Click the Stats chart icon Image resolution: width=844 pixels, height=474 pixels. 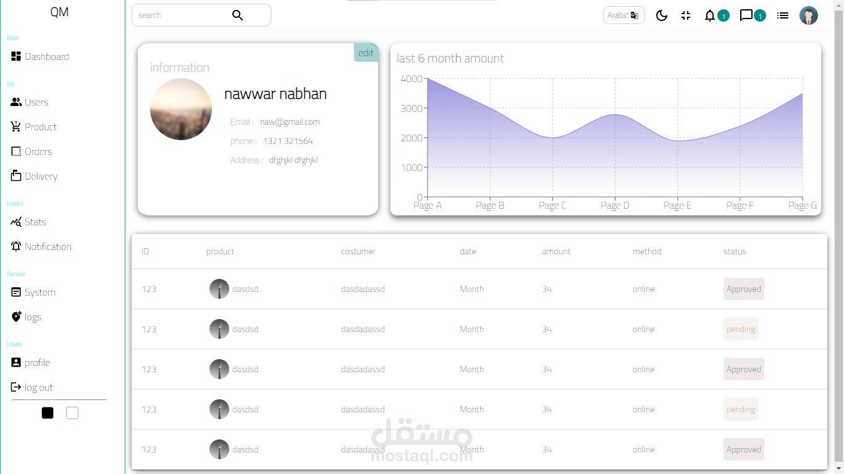point(16,222)
